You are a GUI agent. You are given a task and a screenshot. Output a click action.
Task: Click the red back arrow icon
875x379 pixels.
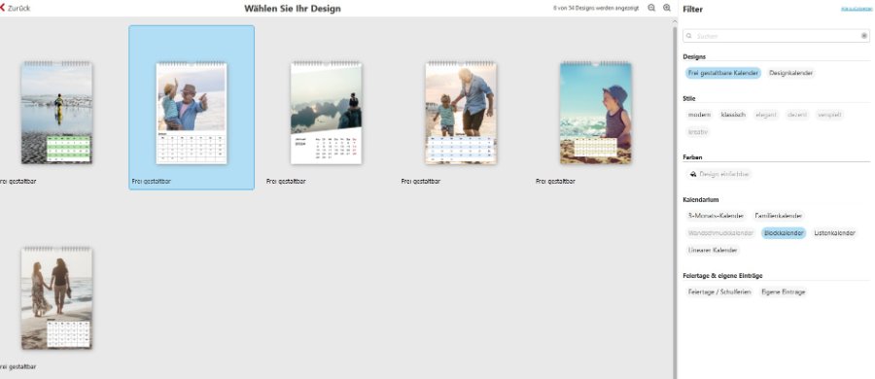tap(2, 8)
